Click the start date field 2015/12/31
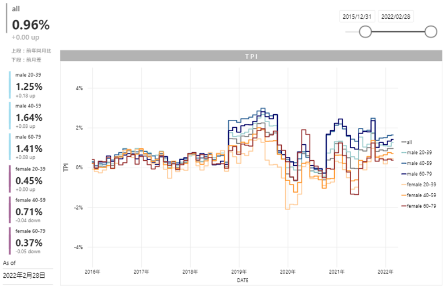 point(357,16)
